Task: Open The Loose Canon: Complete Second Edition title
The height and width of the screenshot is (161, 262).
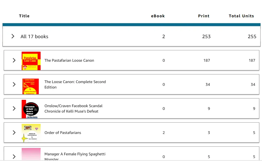Action: 75,84
